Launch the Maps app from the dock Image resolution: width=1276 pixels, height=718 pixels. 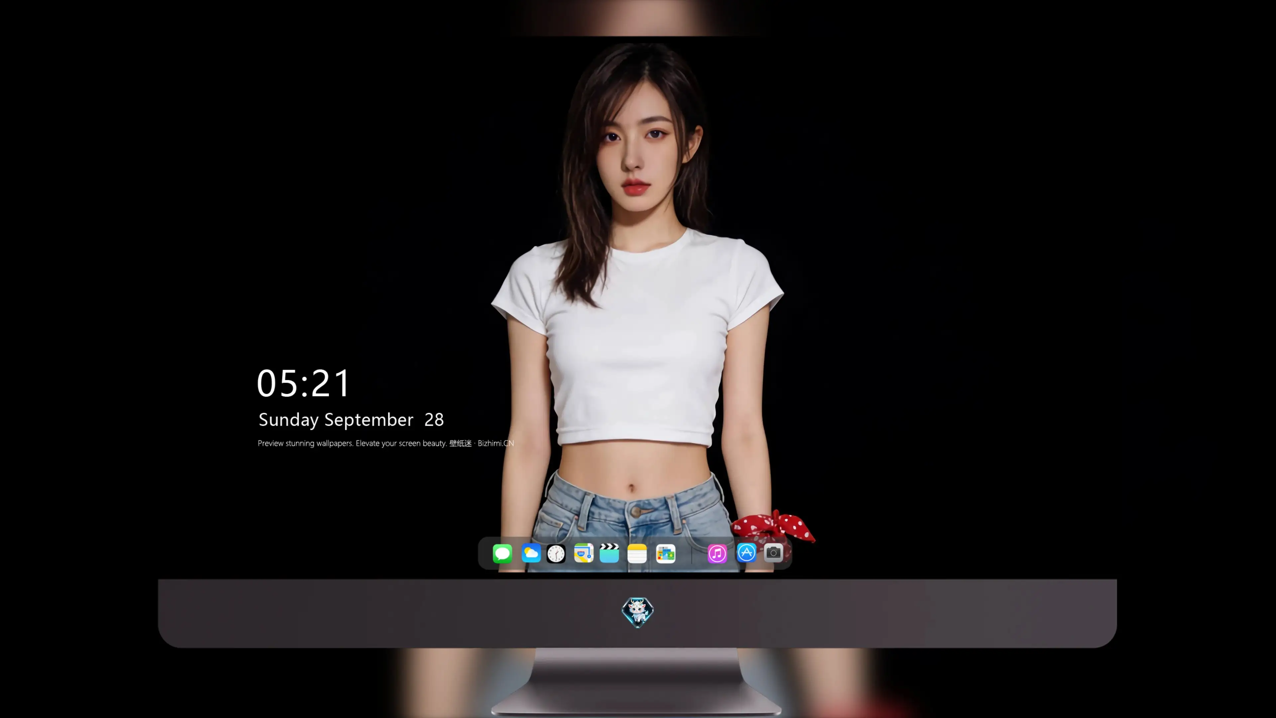tap(584, 553)
